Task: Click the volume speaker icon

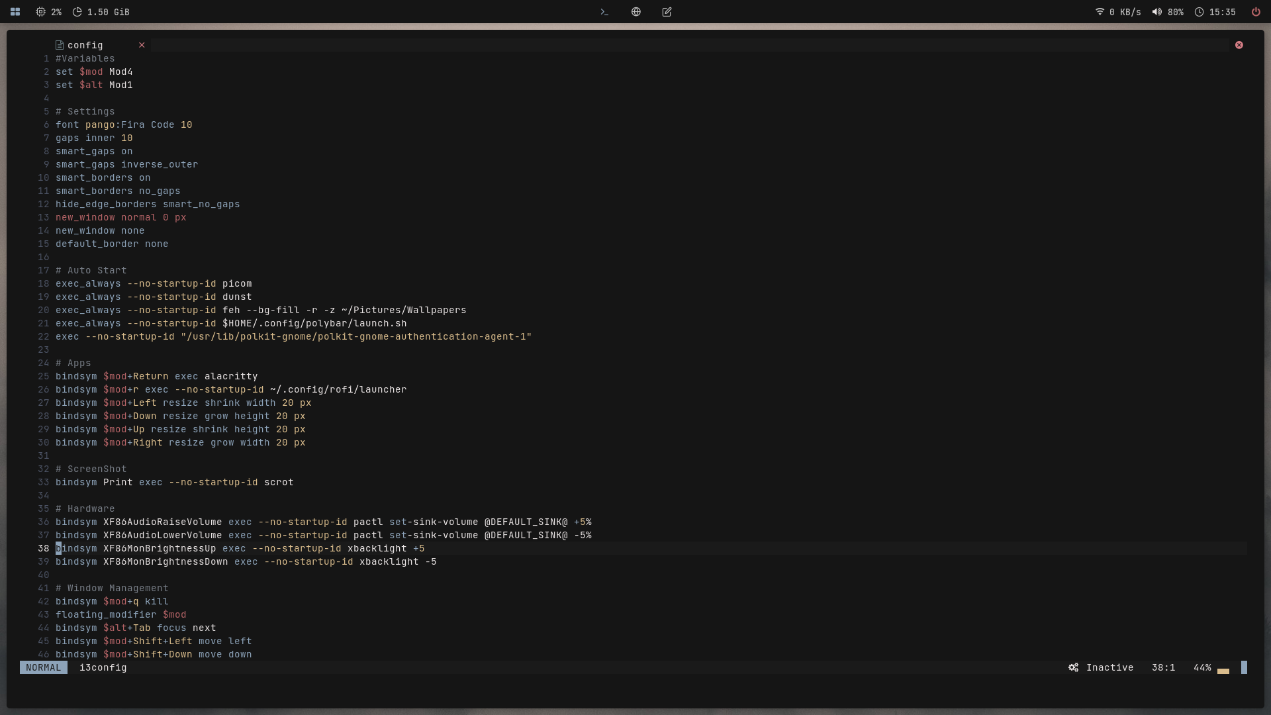Action: tap(1157, 12)
